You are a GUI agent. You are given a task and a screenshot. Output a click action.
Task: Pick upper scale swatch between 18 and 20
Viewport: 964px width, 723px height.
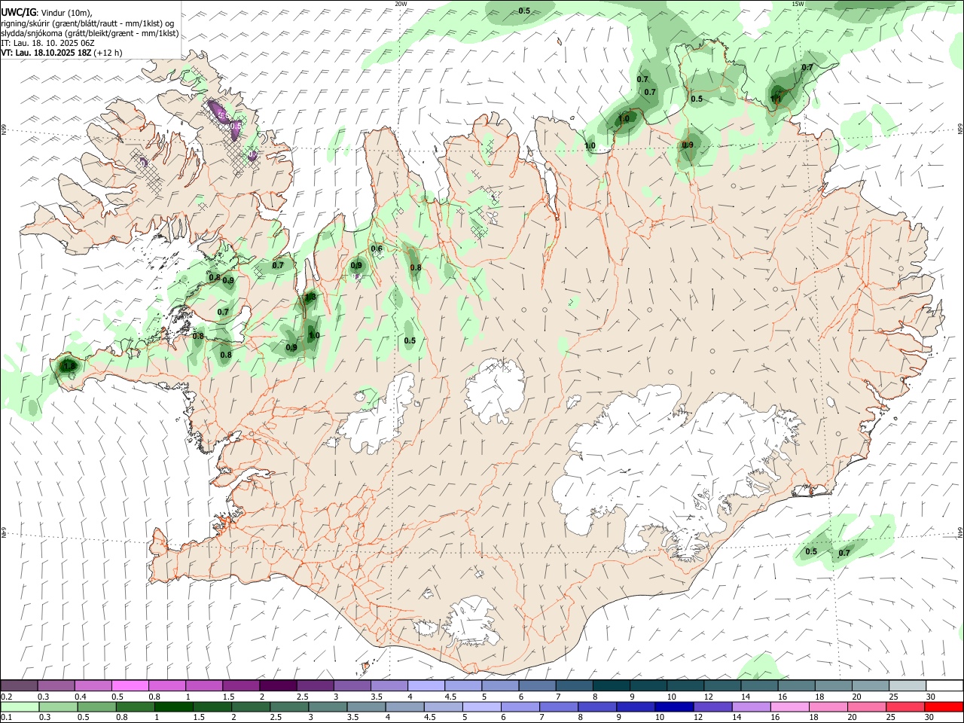click(832, 686)
